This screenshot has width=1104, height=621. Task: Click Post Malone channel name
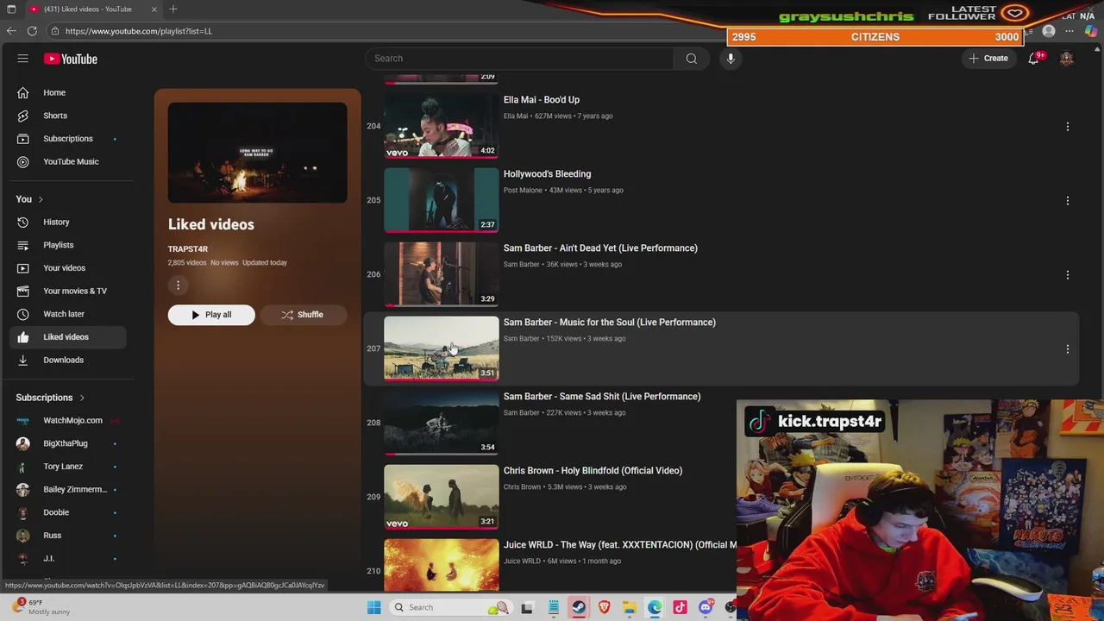pos(523,191)
